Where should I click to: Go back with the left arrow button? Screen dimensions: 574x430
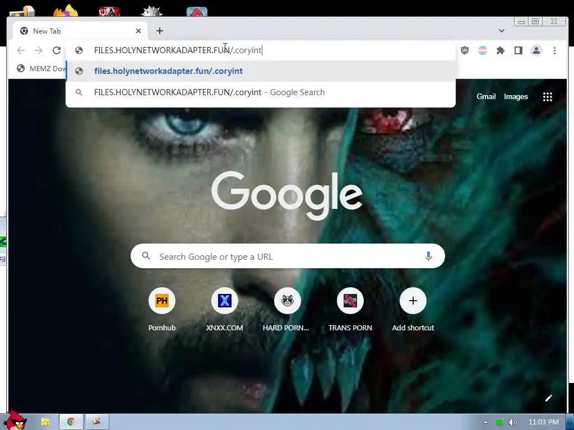click(x=21, y=50)
